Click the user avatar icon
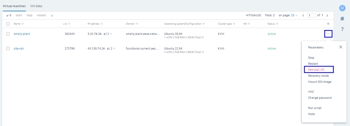The width and height of the screenshot is (350, 126). coord(342,8)
